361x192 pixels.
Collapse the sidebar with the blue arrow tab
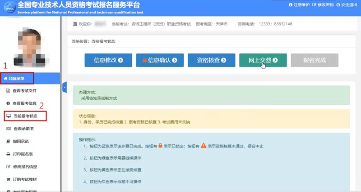tap(65, 87)
